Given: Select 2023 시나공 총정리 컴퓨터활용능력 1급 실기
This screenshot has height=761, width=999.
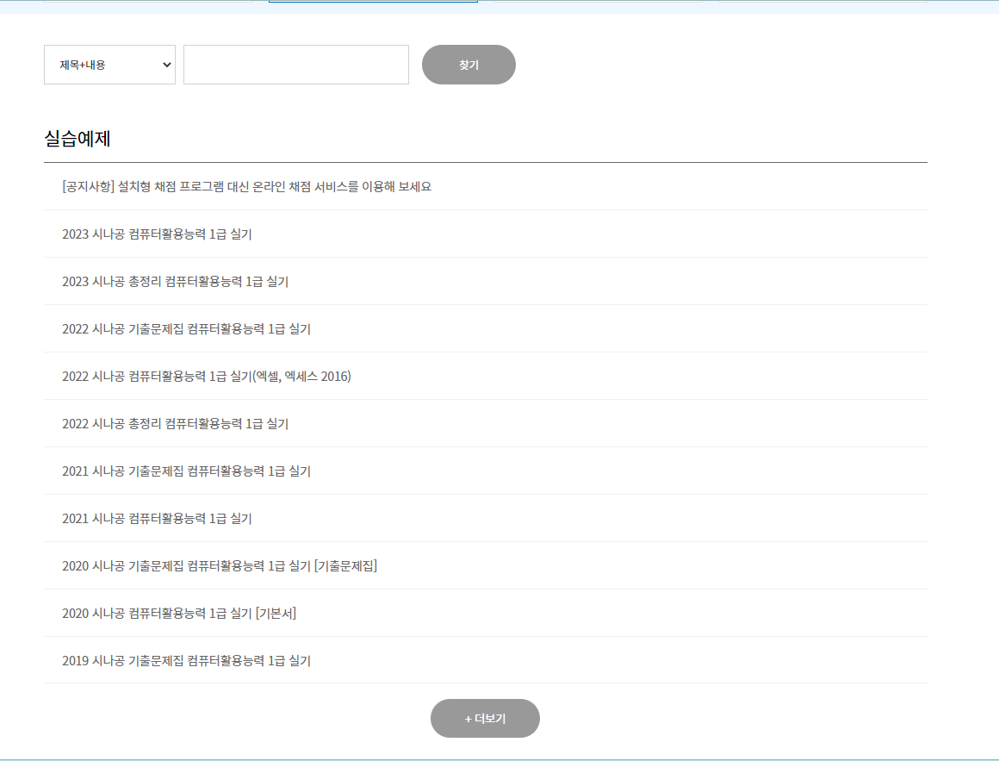Looking at the screenshot, I should pyautogui.click(x=175, y=282).
